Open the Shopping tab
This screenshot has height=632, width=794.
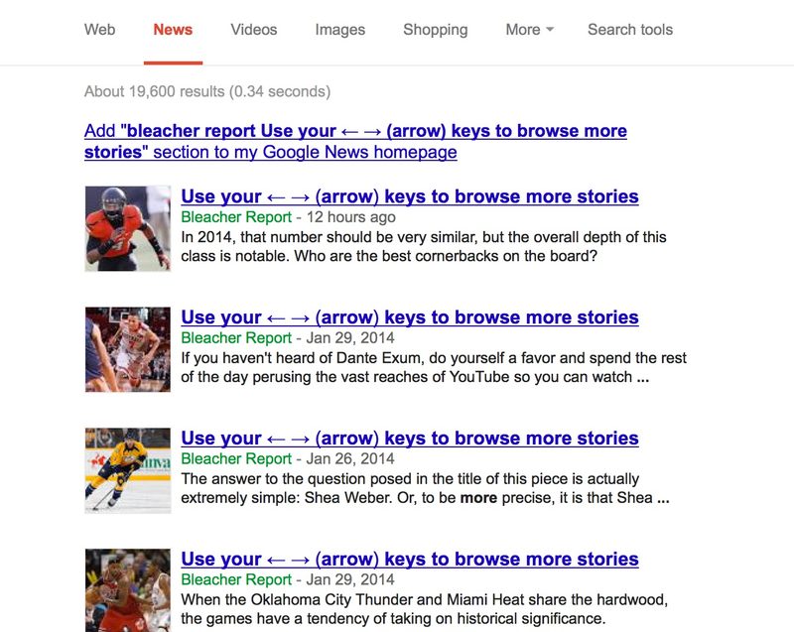coord(436,30)
